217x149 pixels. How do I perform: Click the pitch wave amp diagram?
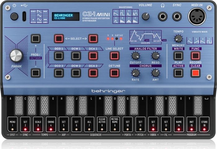39,16
